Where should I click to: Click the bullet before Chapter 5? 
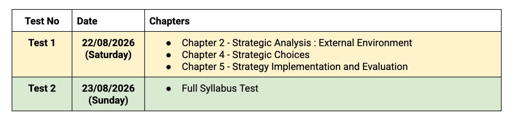[x=168, y=67]
